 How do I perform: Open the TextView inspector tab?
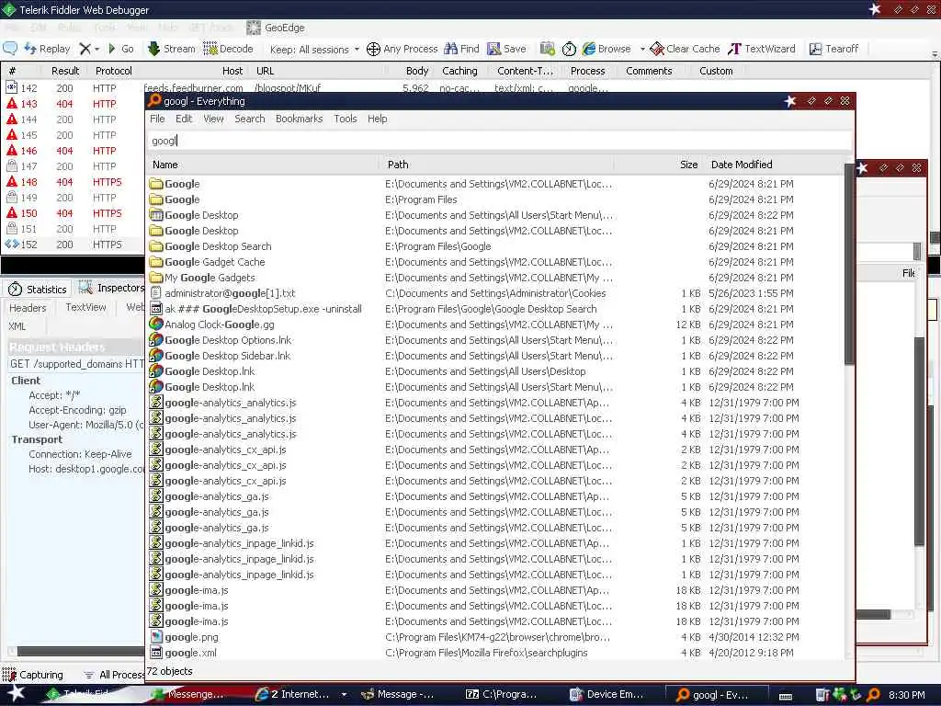(x=85, y=307)
